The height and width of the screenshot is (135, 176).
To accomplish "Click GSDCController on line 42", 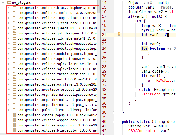I will [143, 131].
